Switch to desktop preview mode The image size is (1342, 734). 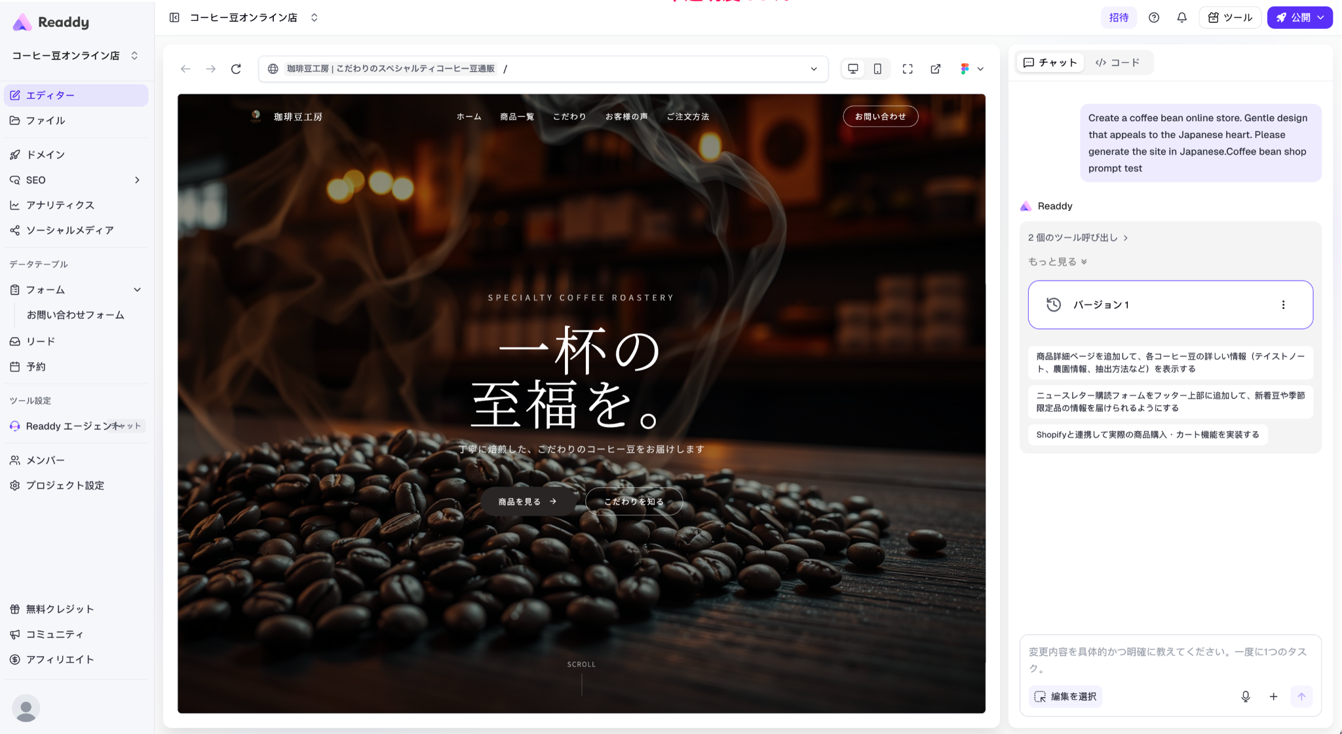(x=853, y=69)
